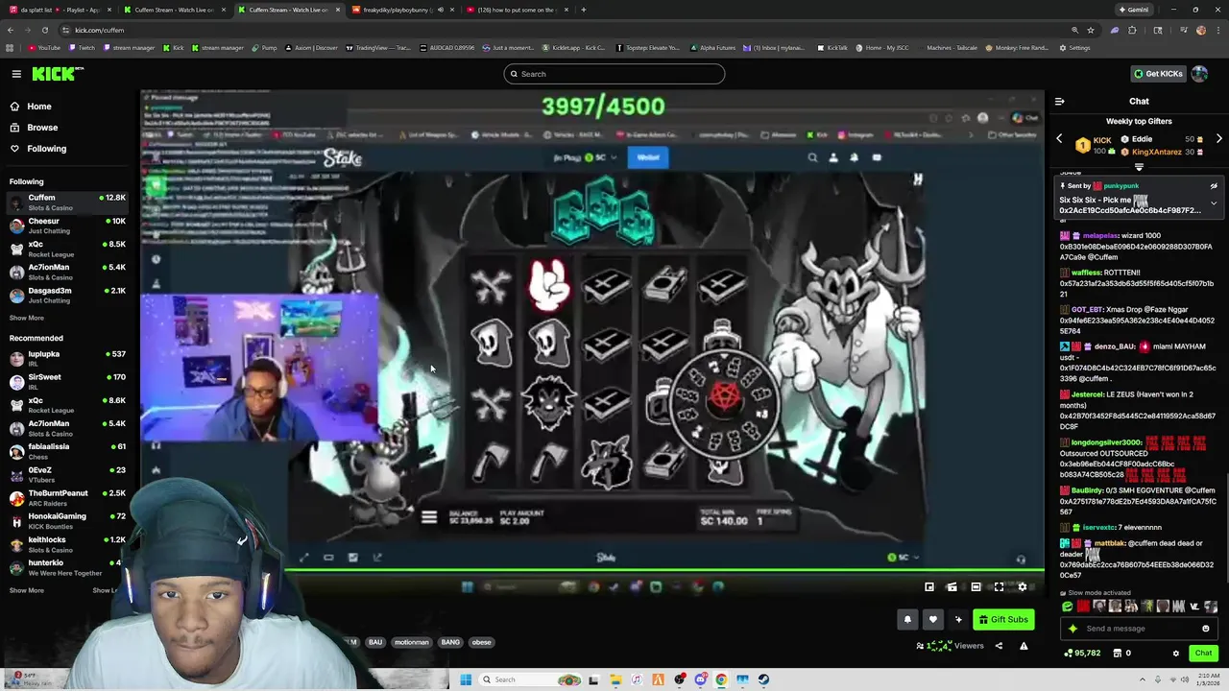1229x691 pixels.
Task: Open HonokaiGaming recommended channel
Action: pos(67,520)
